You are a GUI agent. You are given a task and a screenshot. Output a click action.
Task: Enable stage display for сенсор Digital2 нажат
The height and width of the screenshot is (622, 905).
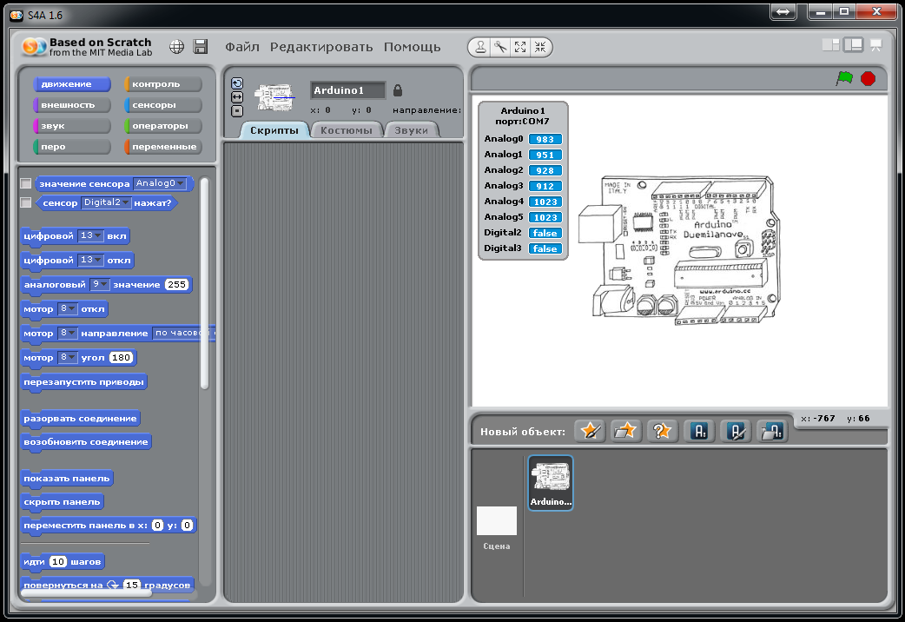pyautogui.click(x=25, y=202)
